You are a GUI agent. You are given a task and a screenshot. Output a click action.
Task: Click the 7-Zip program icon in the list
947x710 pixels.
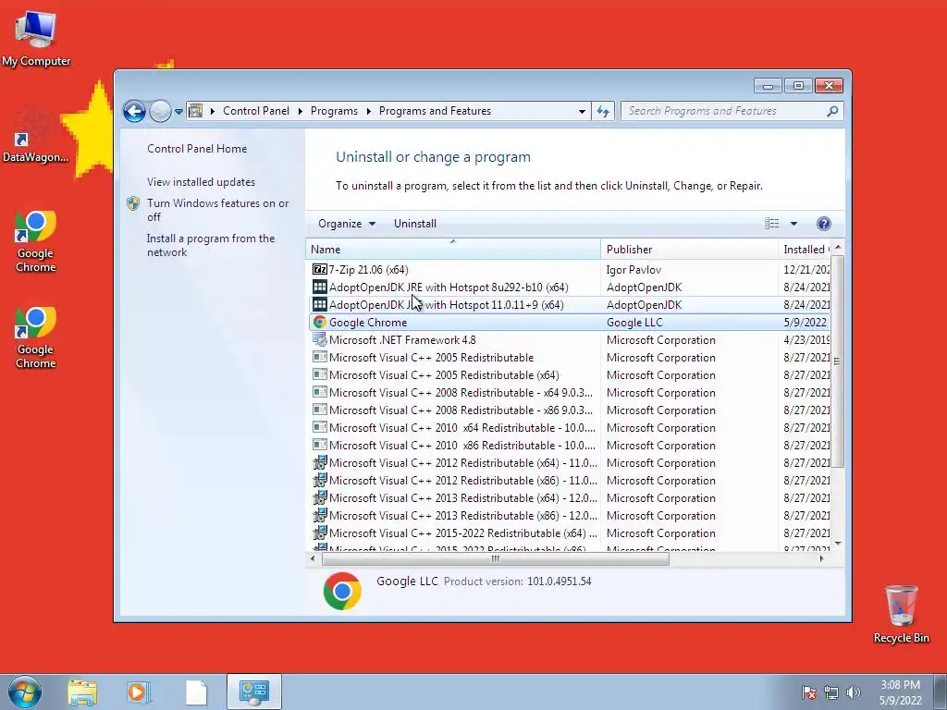tap(319, 269)
